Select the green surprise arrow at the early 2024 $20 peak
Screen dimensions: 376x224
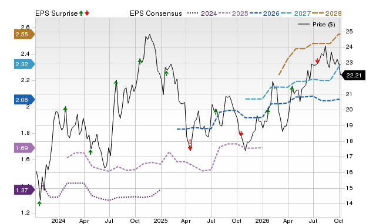[65, 110]
